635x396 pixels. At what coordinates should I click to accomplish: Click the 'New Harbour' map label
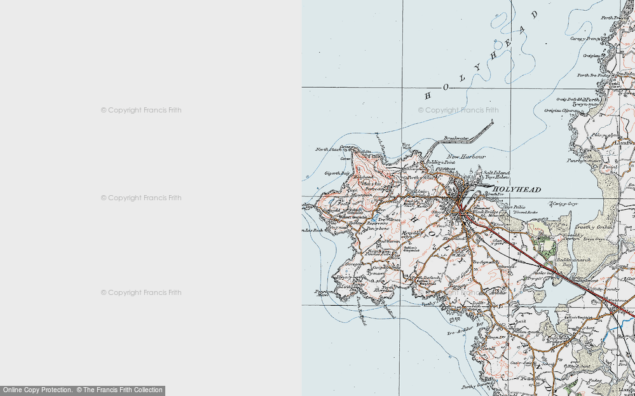point(466,157)
